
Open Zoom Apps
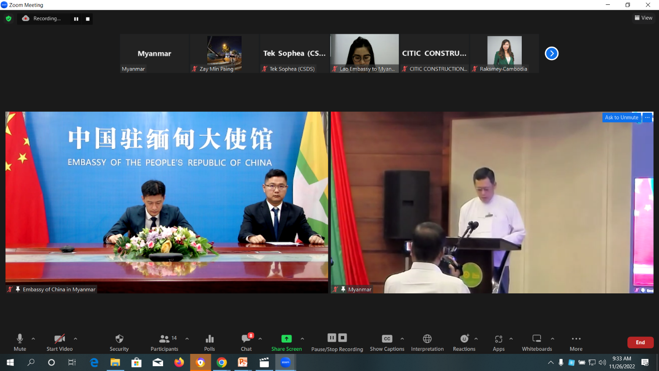click(x=499, y=342)
